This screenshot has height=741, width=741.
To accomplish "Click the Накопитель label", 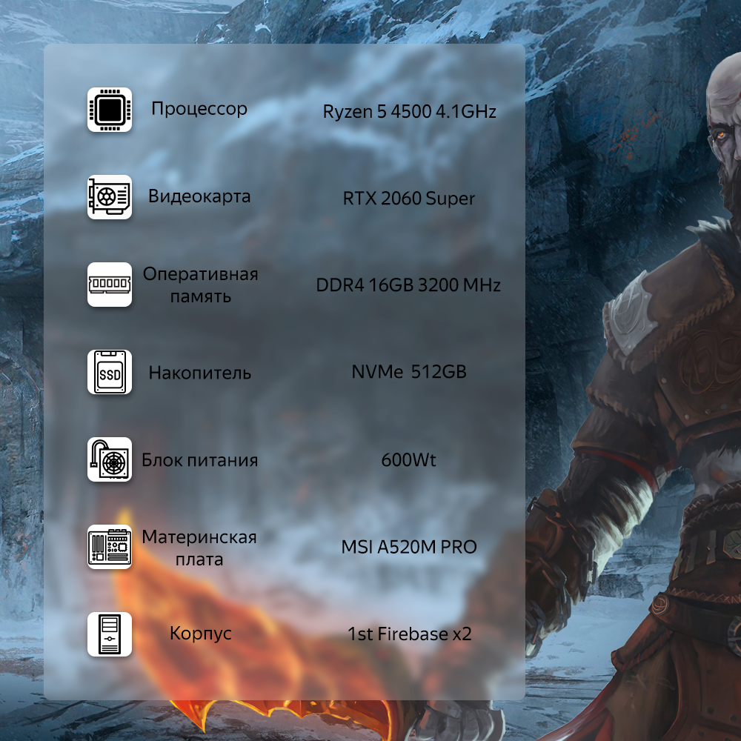I will pyautogui.click(x=199, y=373).
